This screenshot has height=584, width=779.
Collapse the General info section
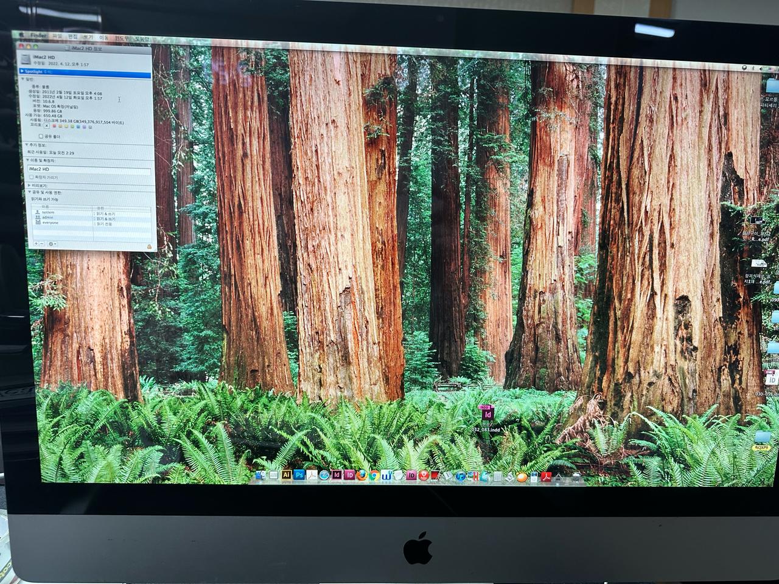pyautogui.click(x=23, y=79)
